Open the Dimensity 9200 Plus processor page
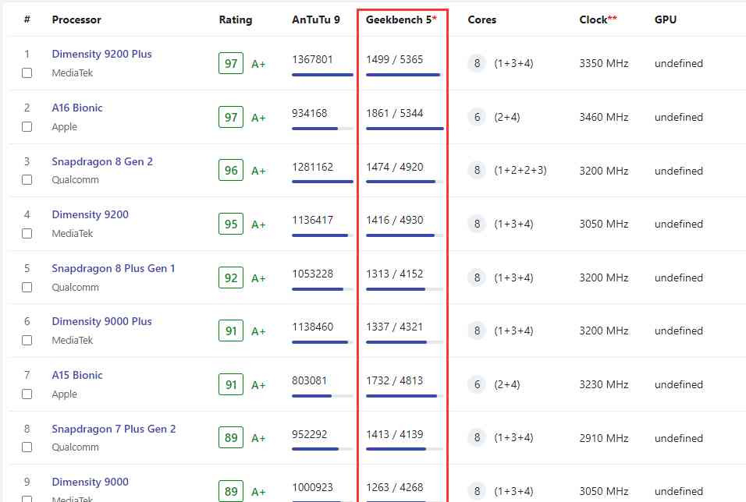746x502 pixels. [x=101, y=54]
